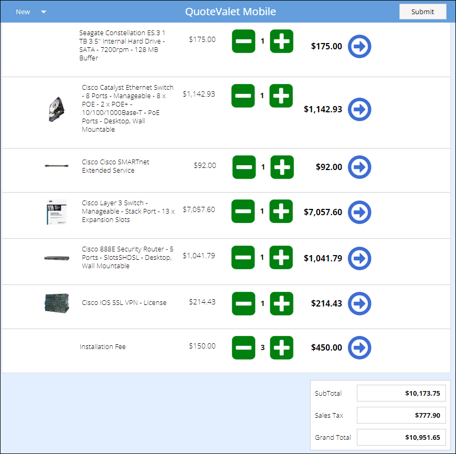The height and width of the screenshot is (454, 456).
Task: Decrease quantity of Cisco Catalyst Ethernet Switch
Action: [243, 96]
